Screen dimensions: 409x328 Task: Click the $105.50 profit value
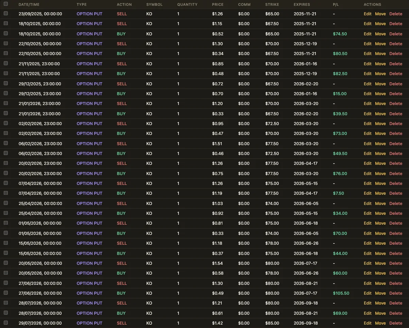click(341, 293)
